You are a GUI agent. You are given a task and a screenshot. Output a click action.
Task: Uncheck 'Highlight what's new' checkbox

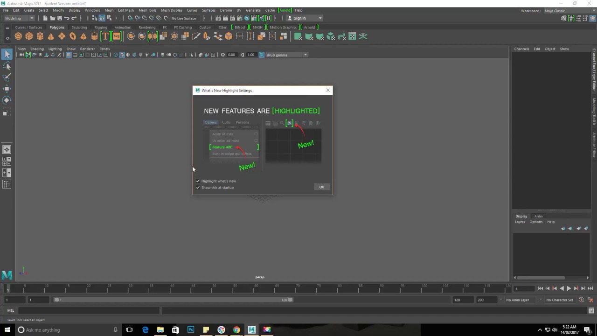click(x=198, y=181)
